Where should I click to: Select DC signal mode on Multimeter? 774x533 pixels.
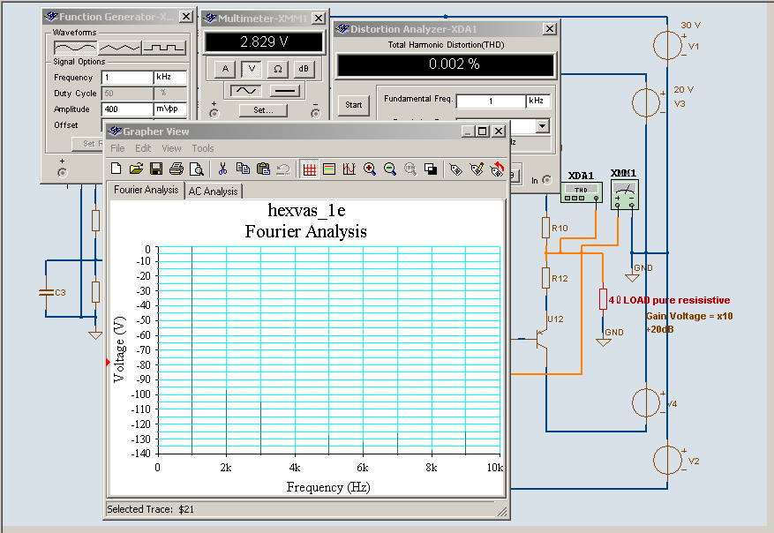tap(285, 90)
